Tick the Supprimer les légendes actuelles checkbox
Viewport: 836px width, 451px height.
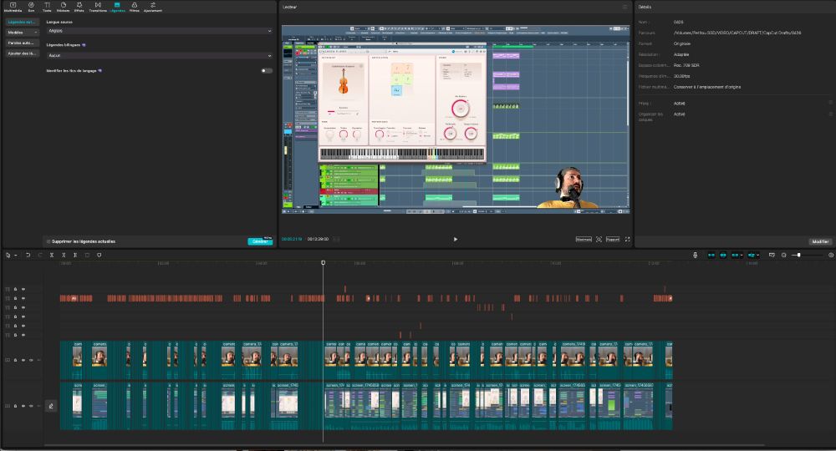point(48,241)
